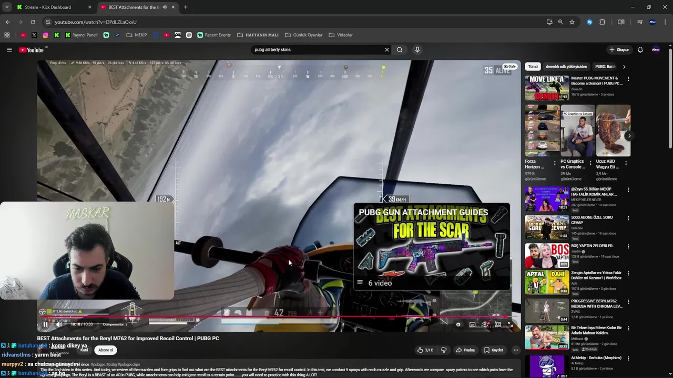
Task: Open options for Master PUBG MOVEMENT video
Action: pyautogui.click(x=628, y=79)
